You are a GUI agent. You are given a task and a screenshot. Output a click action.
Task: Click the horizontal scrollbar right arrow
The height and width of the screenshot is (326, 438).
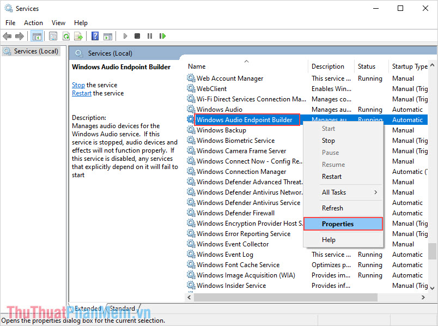424,297
